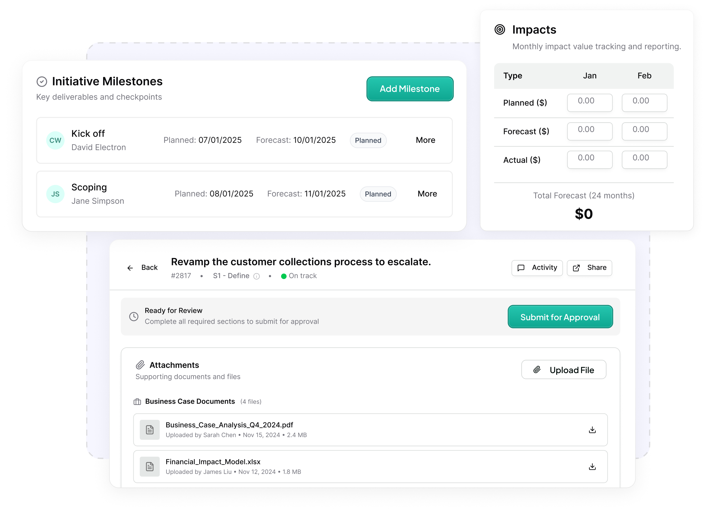This screenshot has height=513, width=706.
Task: Click the info icon beside S1 - Define
Action: pos(257,276)
